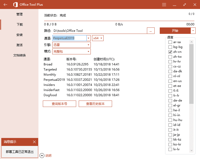200x159 pixels.
Task: Select the ja-jp language checkbox
Action: 170,135
